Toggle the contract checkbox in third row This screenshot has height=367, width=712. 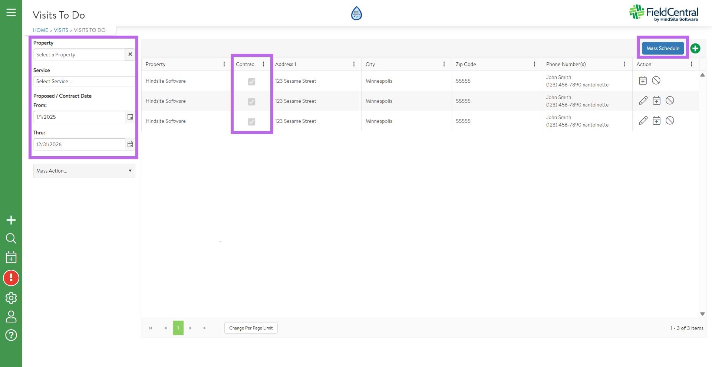coord(251,122)
